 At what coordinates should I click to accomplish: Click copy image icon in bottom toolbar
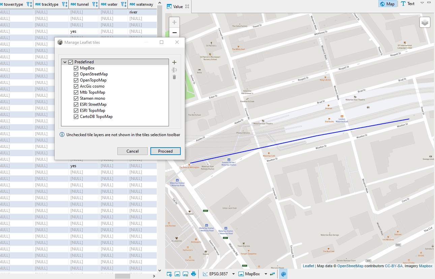177,274
